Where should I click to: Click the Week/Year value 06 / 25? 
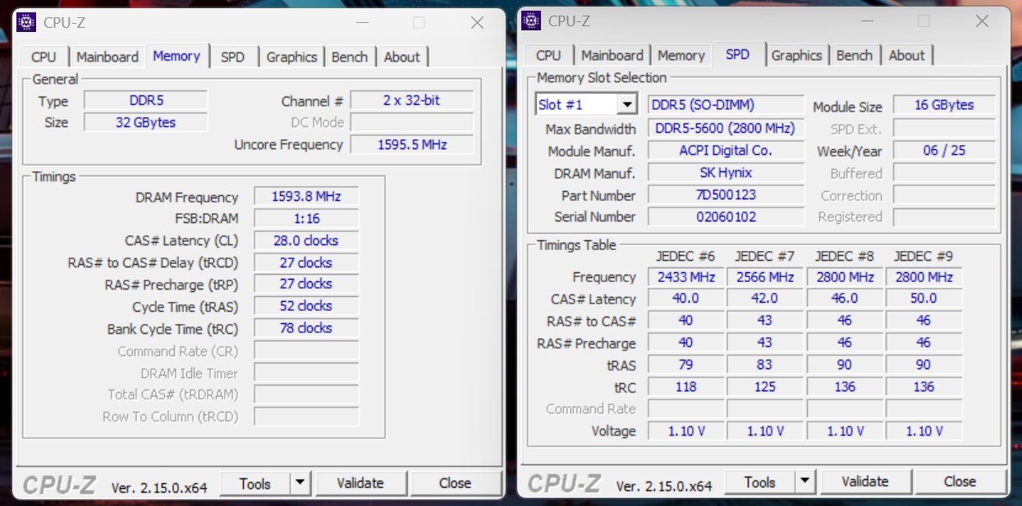click(x=944, y=151)
